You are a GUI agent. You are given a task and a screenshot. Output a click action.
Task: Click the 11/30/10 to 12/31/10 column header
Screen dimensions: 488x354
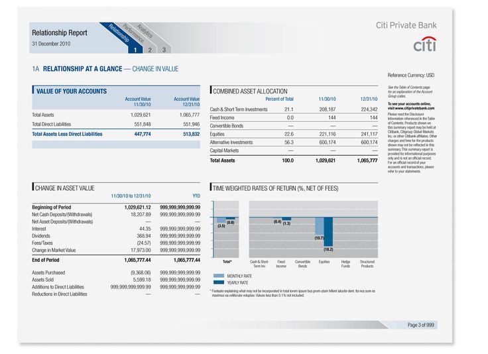click(x=131, y=196)
